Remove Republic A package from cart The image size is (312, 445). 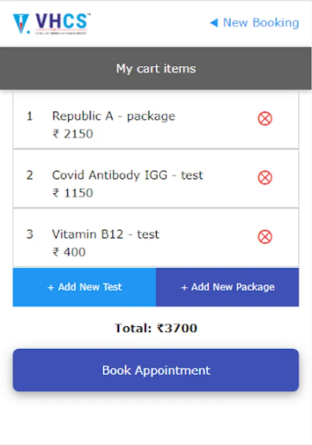265,119
